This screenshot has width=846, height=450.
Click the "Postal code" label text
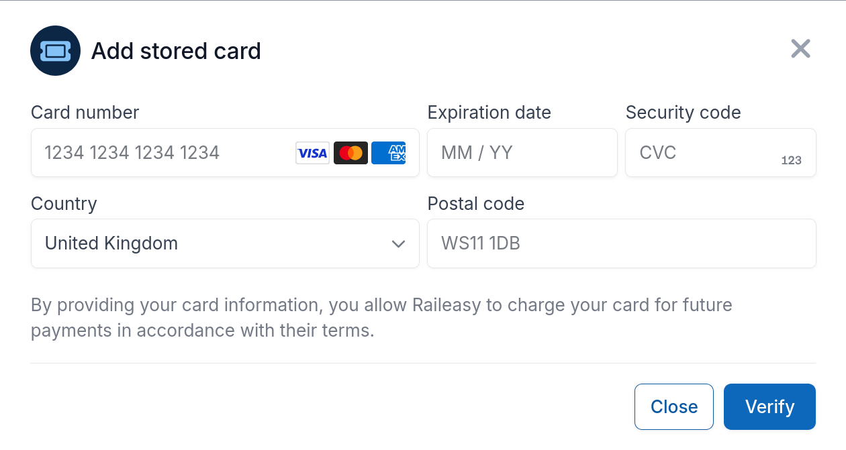(x=476, y=203)
